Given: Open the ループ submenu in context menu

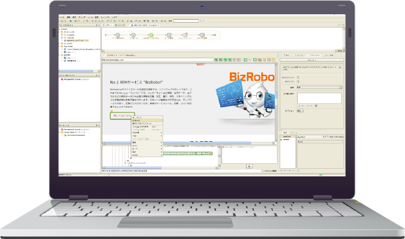Looking at the screenshot, I should (x=147, y=149).
